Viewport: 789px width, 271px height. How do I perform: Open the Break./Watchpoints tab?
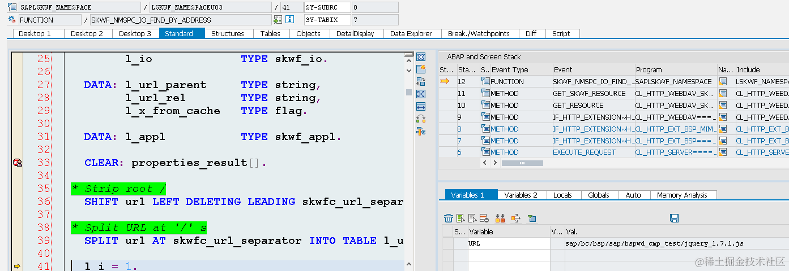479,34
